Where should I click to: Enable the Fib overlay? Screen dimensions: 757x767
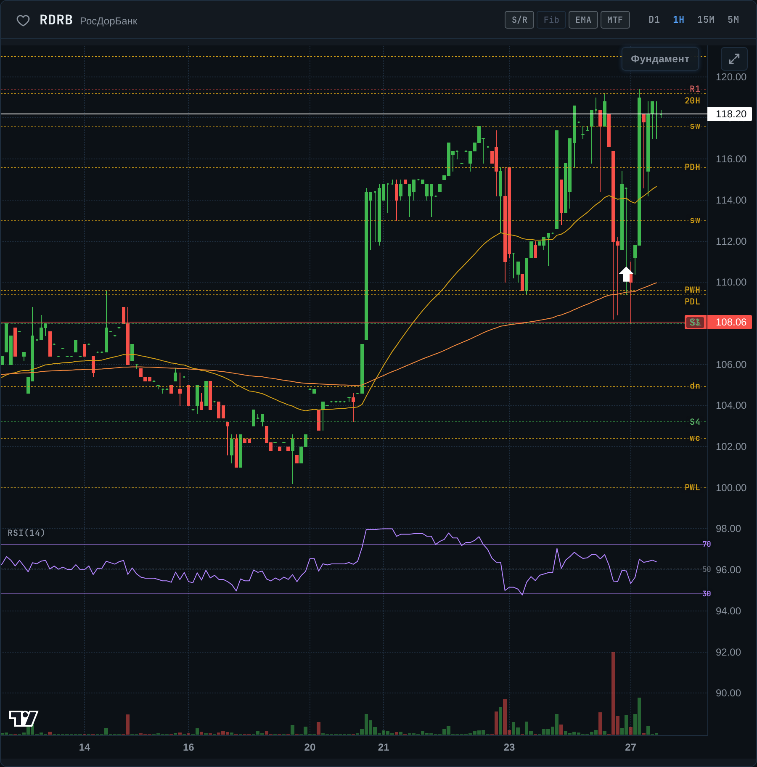(551, 20)
